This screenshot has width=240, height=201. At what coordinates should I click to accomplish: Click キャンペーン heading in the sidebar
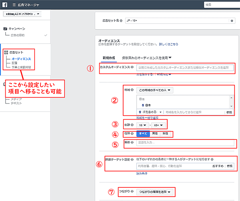click(17, 29)
